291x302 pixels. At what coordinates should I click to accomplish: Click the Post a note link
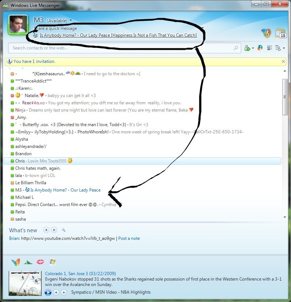point(129,238)
